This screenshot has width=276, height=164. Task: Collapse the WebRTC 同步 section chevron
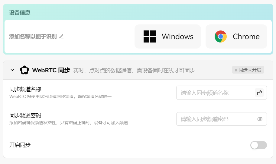tap(12, 70)
